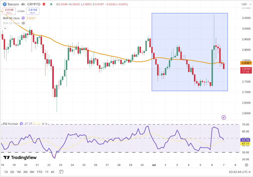This screenshot has height=177, width=253.
Task: Click the 20.00 RSI axis label
Action: coord(245,159)
